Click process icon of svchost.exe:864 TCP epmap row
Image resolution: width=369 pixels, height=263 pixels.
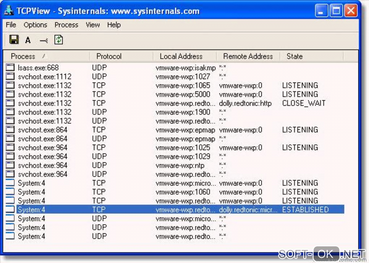pos(10,130)
